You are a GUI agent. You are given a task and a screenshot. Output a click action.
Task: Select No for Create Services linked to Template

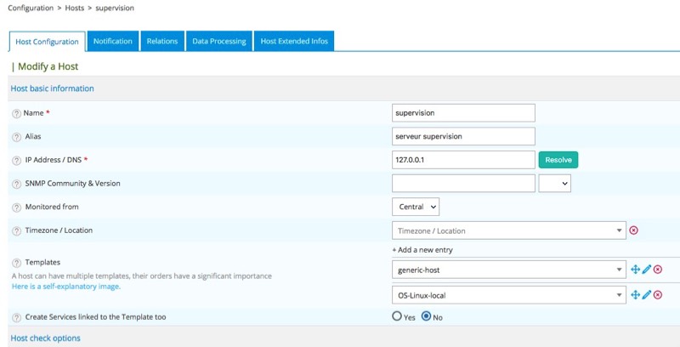coord(427,316)
